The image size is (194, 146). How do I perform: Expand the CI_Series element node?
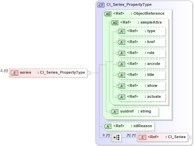190,137
